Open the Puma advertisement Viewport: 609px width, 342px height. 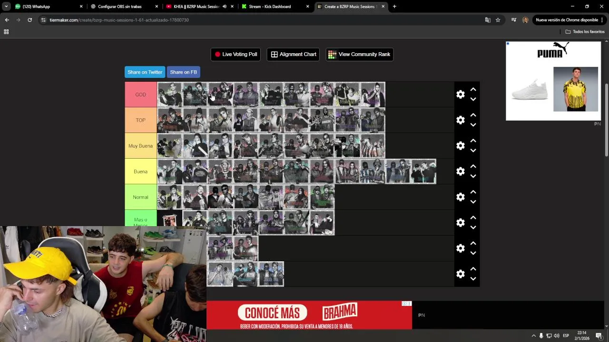pos(553,81)
